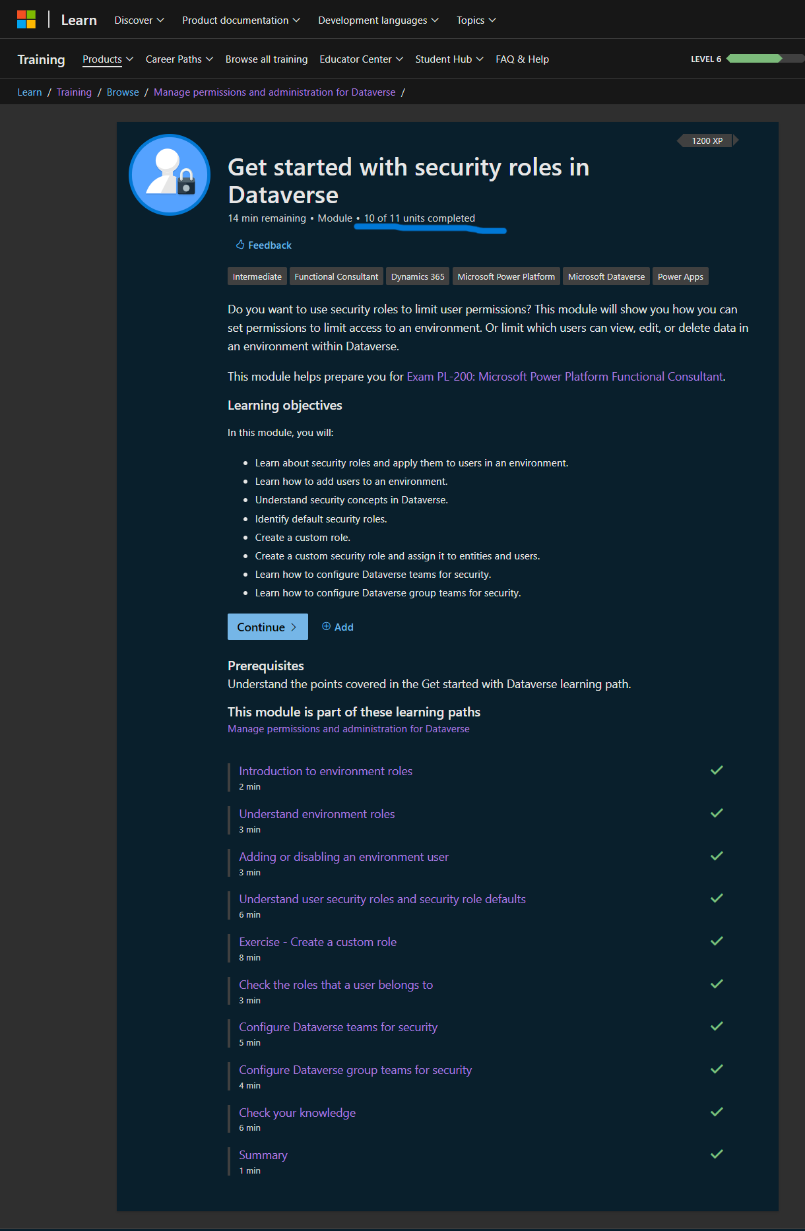The height and width of the screenshot is (1231, 805).
Task: Open Adding or disabling an environment user
Action: (x=344, y=857)
